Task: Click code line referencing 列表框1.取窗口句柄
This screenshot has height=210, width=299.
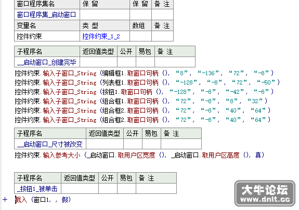Action: pos(147,82)
